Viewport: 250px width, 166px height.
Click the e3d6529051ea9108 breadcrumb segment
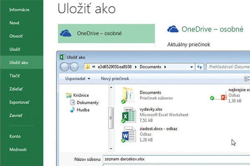click(115, 67)
